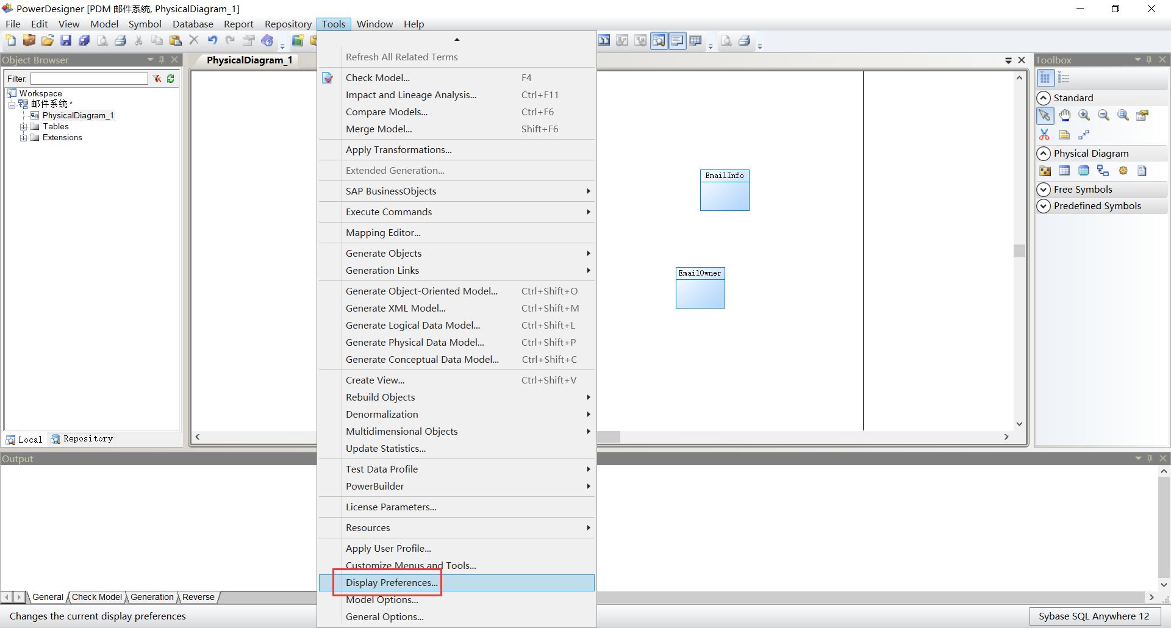This screenshot has width=1171, height=628.
Task: Switch to the Reverse output tab
Action: 198,598
